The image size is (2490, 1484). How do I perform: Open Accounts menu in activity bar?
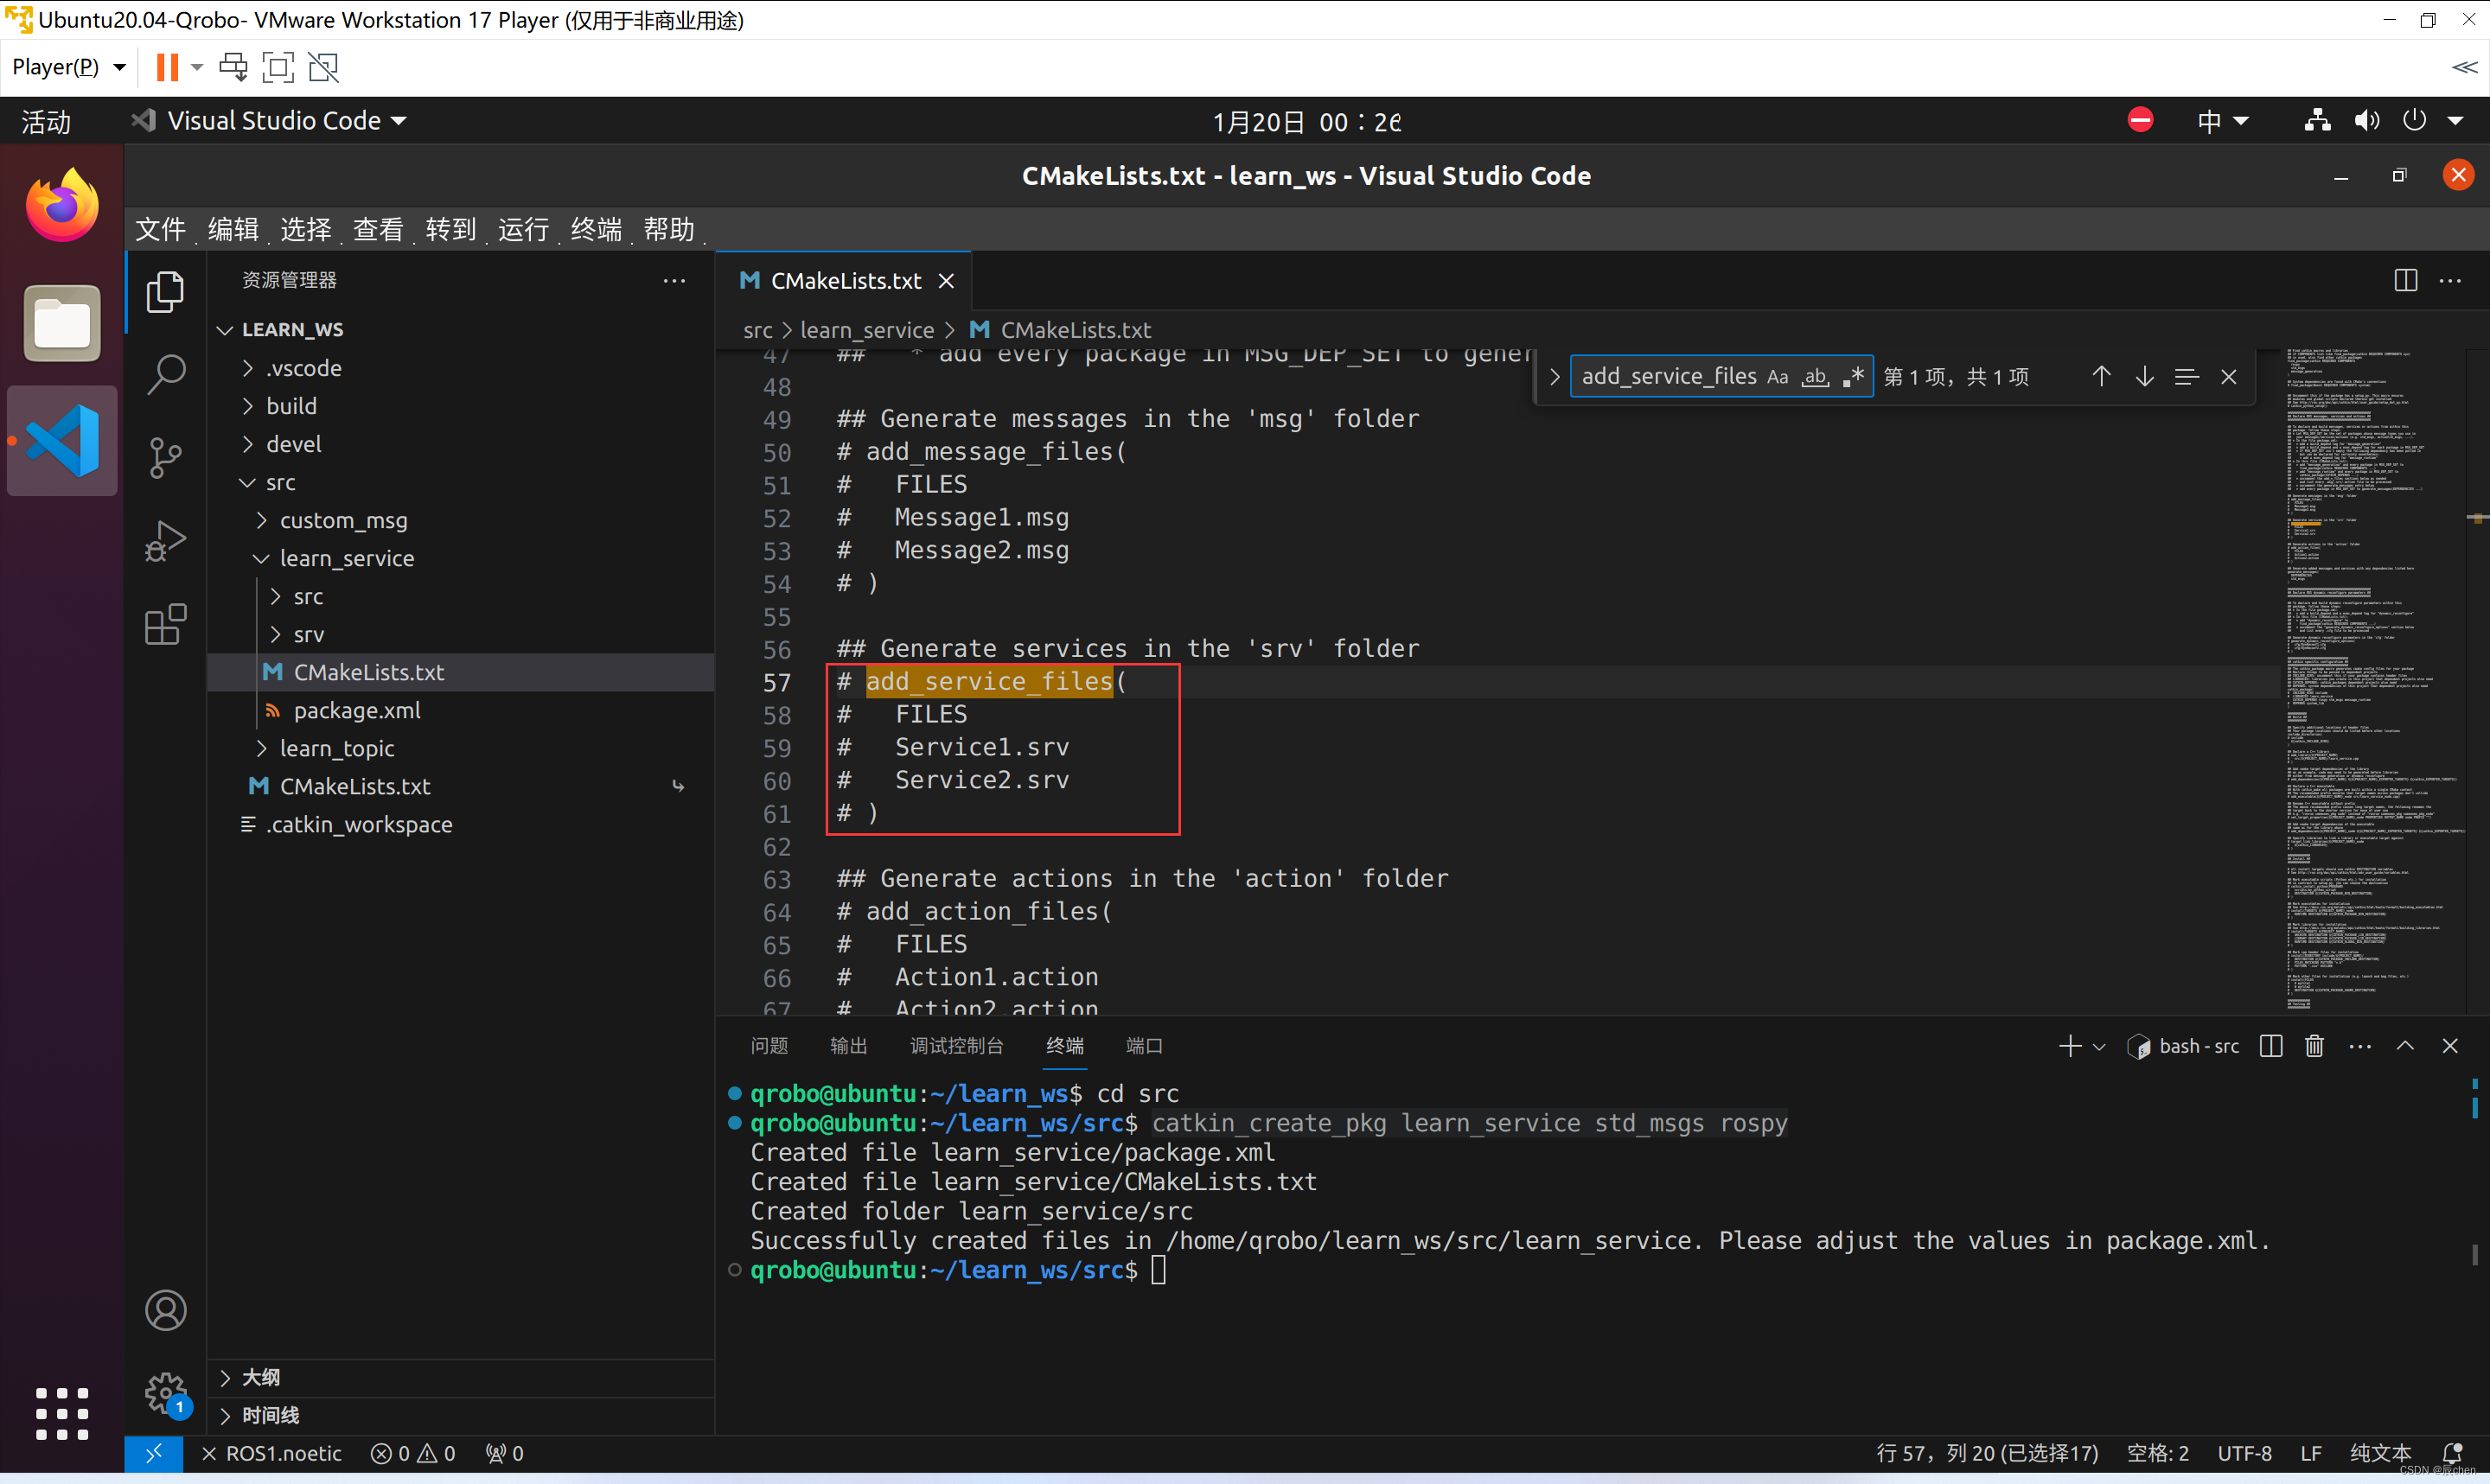(x=165, y=1310)
